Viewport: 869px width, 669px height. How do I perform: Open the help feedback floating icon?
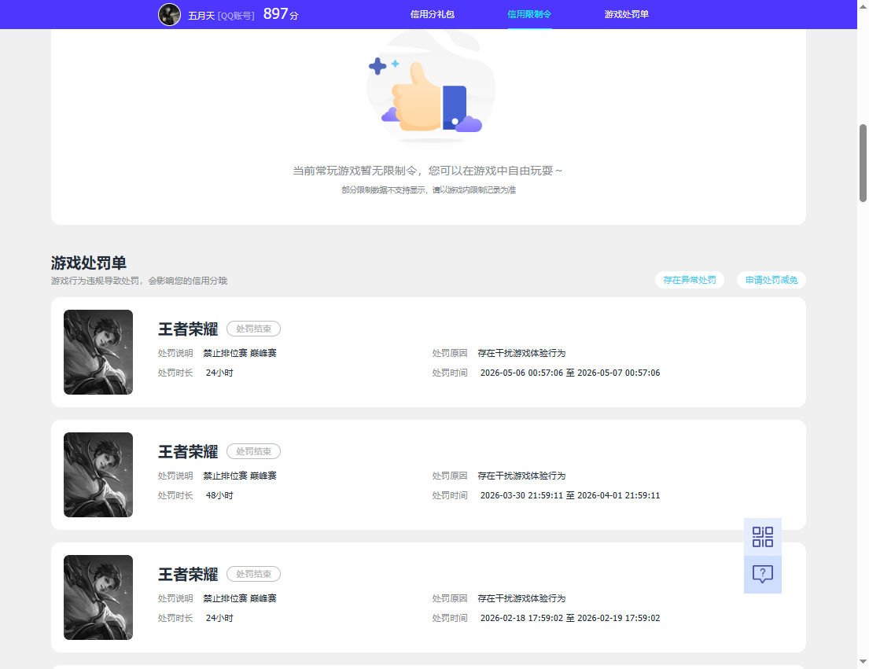[x=763, y=575]
